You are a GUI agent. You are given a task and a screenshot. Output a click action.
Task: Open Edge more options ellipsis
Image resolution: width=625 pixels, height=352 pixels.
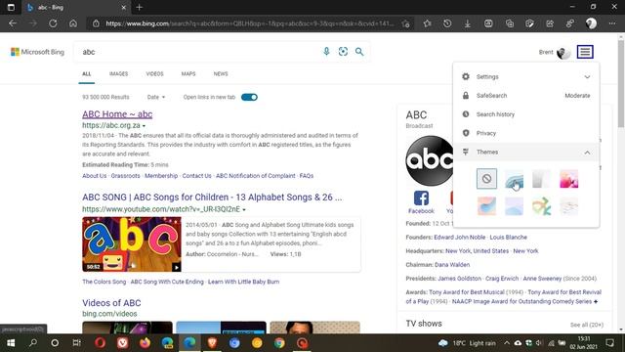[x=612, y=23]
